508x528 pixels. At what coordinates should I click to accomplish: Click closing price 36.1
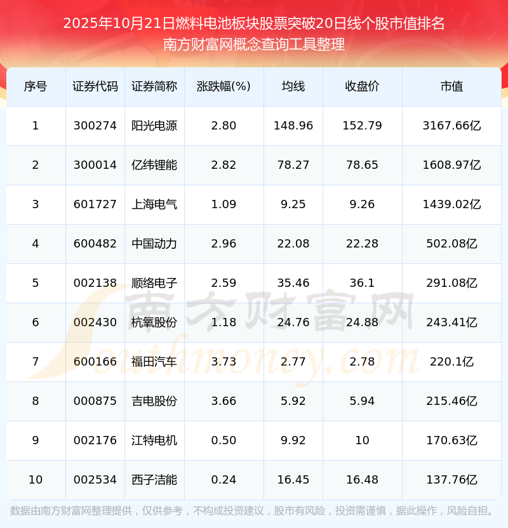(362, 283)
